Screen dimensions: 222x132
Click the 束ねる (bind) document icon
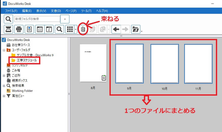click(x=83, y=29)
